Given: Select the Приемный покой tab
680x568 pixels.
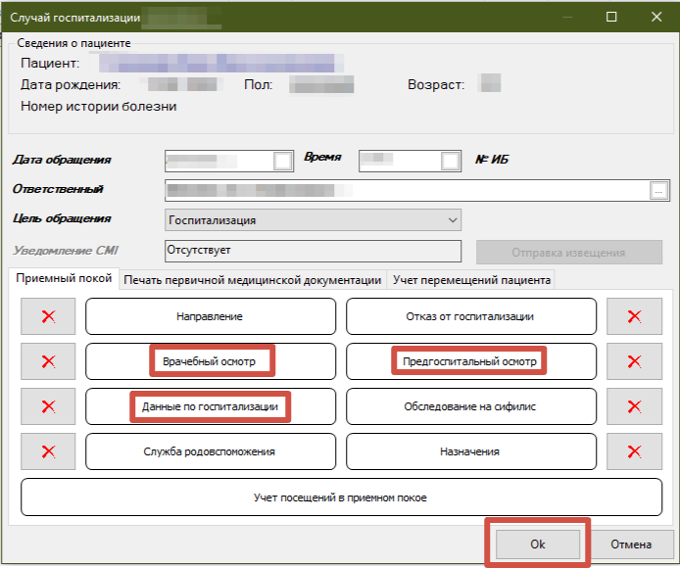Looking at the screenshot, I should pos(64,278).
